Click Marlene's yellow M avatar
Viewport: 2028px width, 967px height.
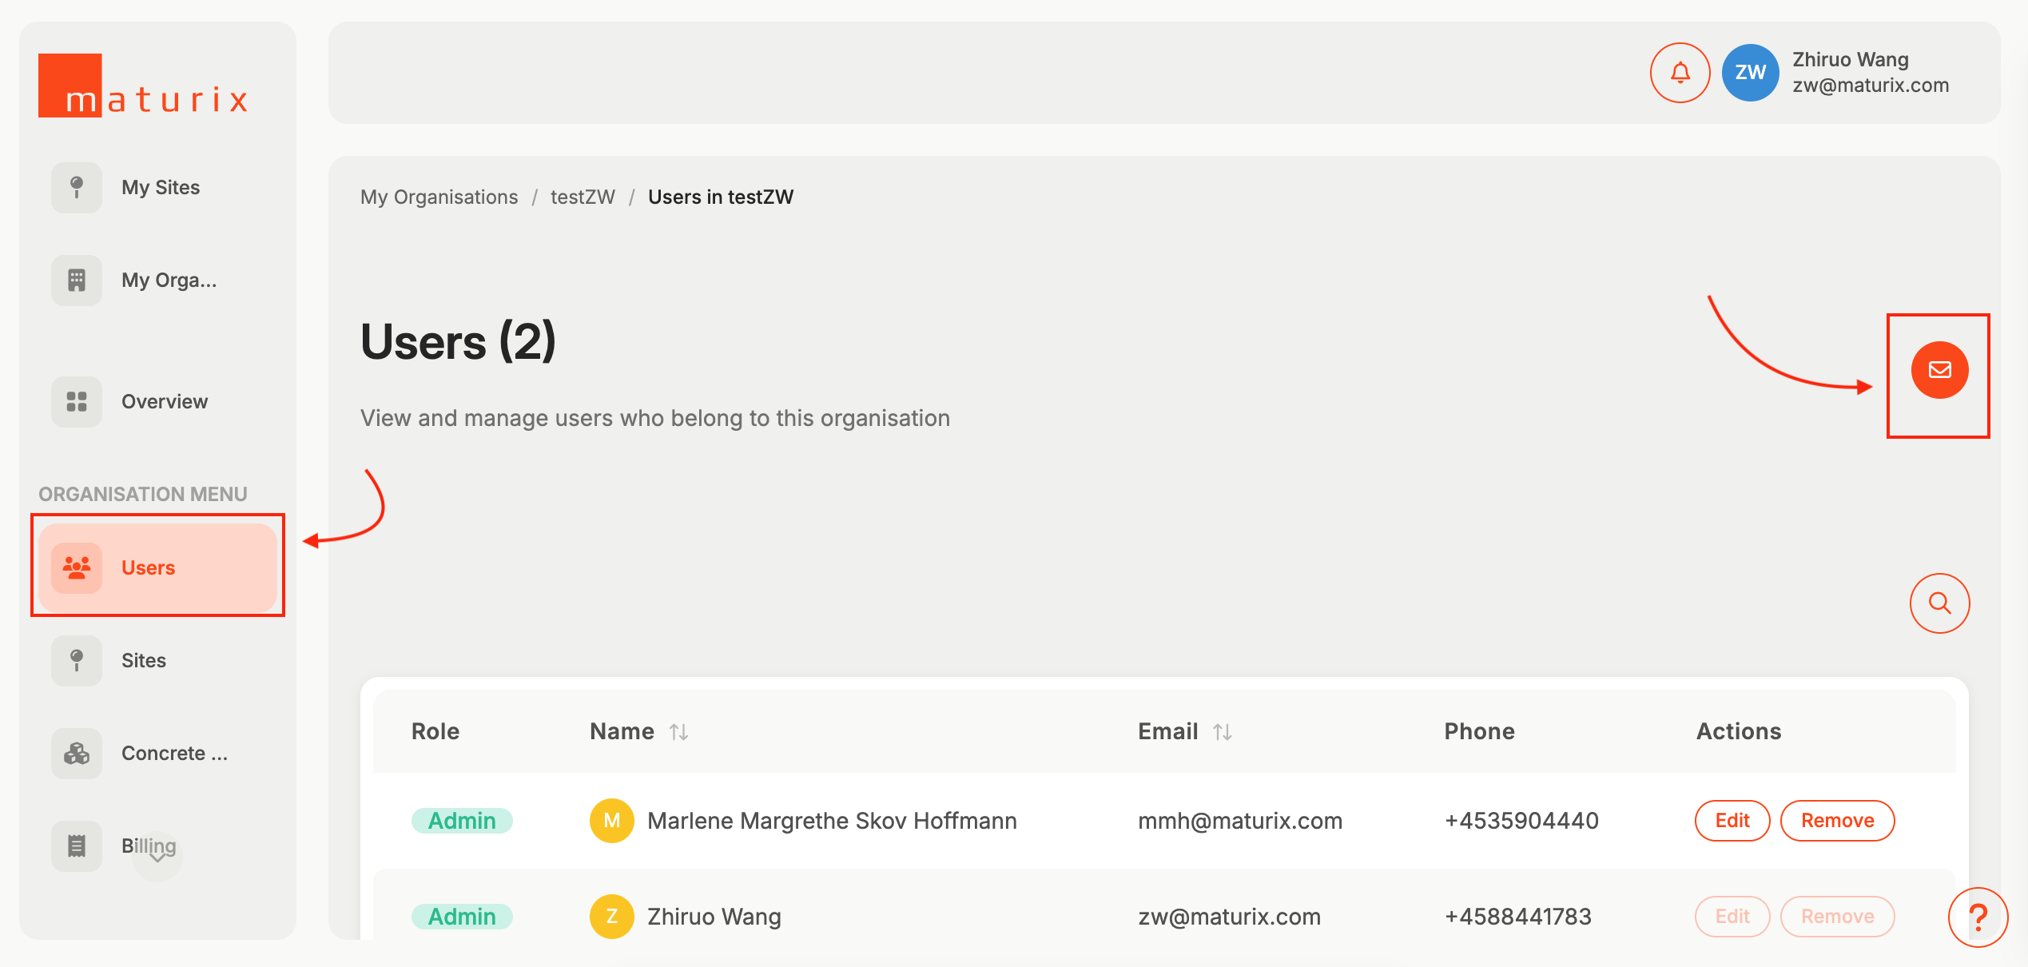pyautogui.click(x=611, y=821)
